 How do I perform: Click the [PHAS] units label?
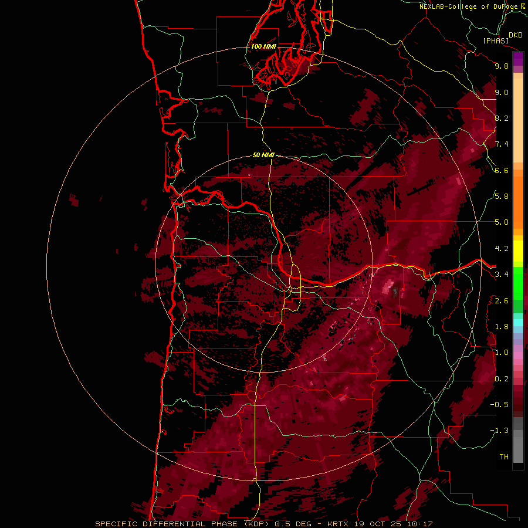pyautogui.click(x=496, y=41)
